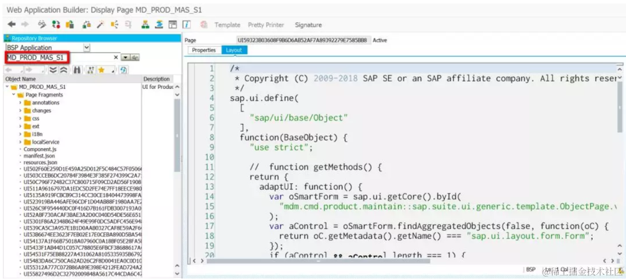626x280 pixels.
Task: Click the Page ID field UI59323B03608F...
Action: (304, 40)
